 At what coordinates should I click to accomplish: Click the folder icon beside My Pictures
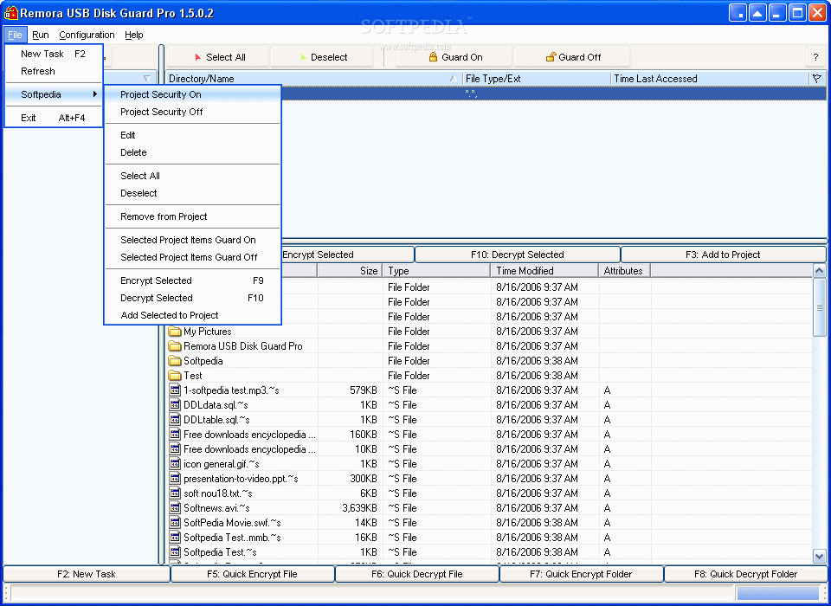[175, 332]
